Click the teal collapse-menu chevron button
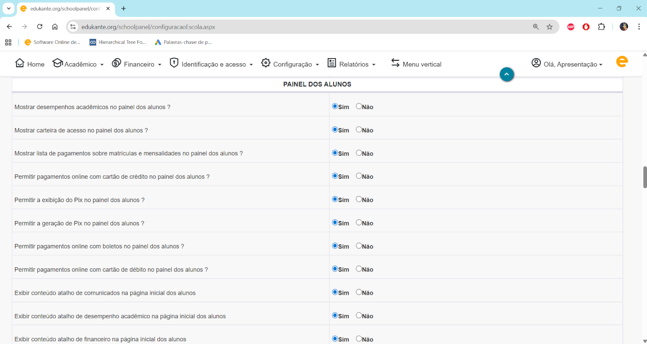Image resolution: width=647 pixels, height=344 pixels. [x=507, y=74]
